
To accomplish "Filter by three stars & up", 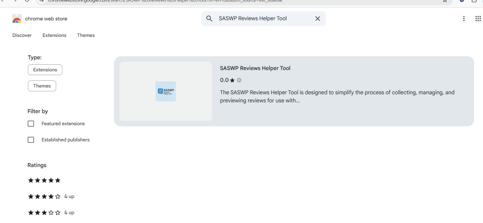I will click(51, 213).
